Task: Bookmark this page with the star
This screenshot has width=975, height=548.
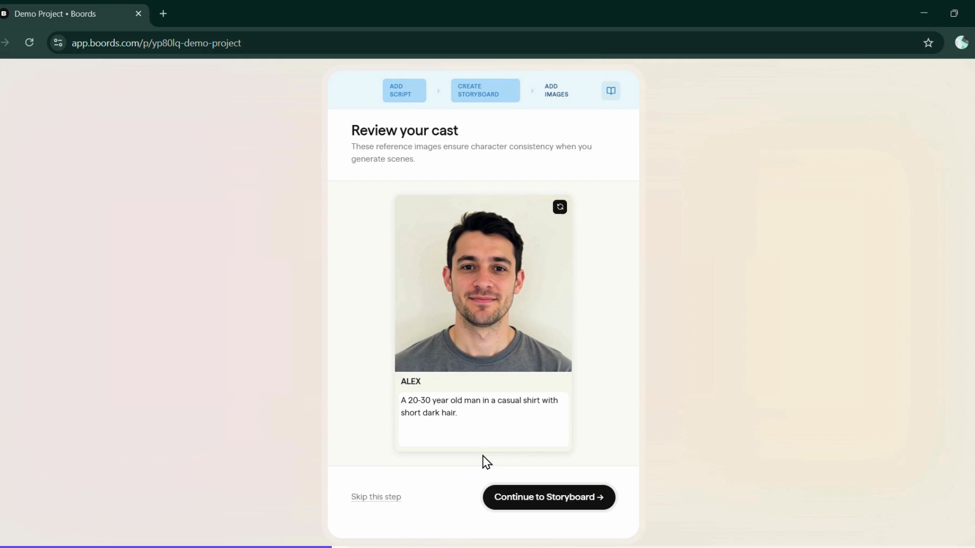Action: click(x=928, y=43)
